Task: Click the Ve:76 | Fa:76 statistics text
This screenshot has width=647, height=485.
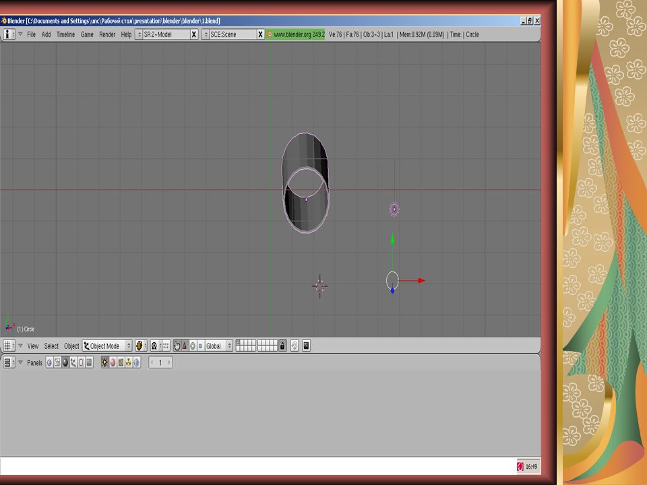Action: (x=344, y=34)
